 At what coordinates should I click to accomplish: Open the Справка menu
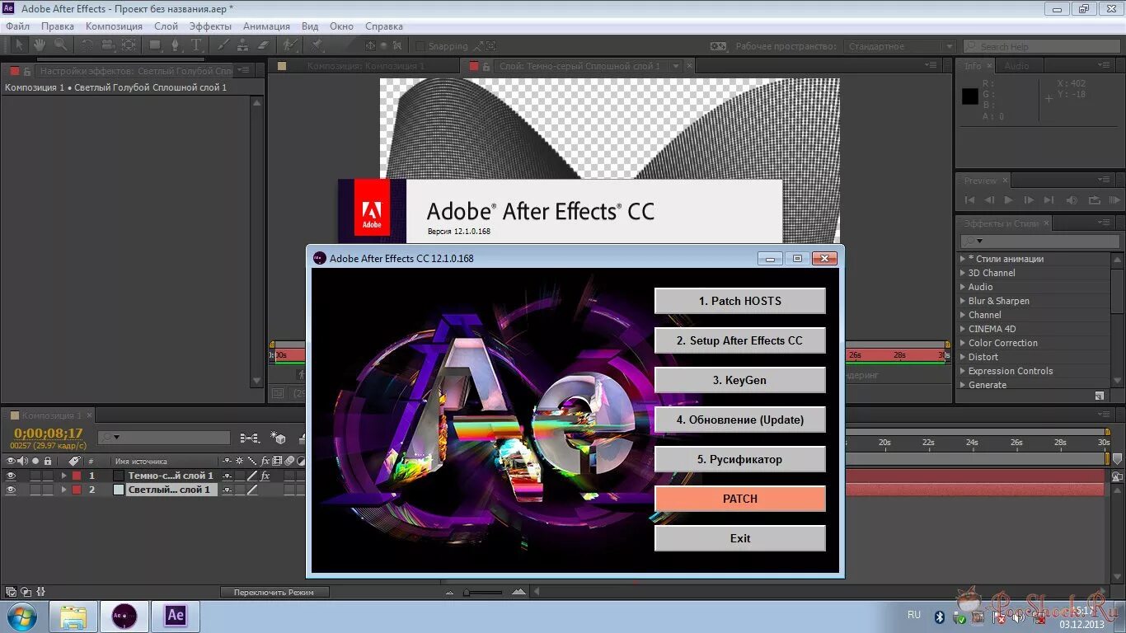pos(384,26)
